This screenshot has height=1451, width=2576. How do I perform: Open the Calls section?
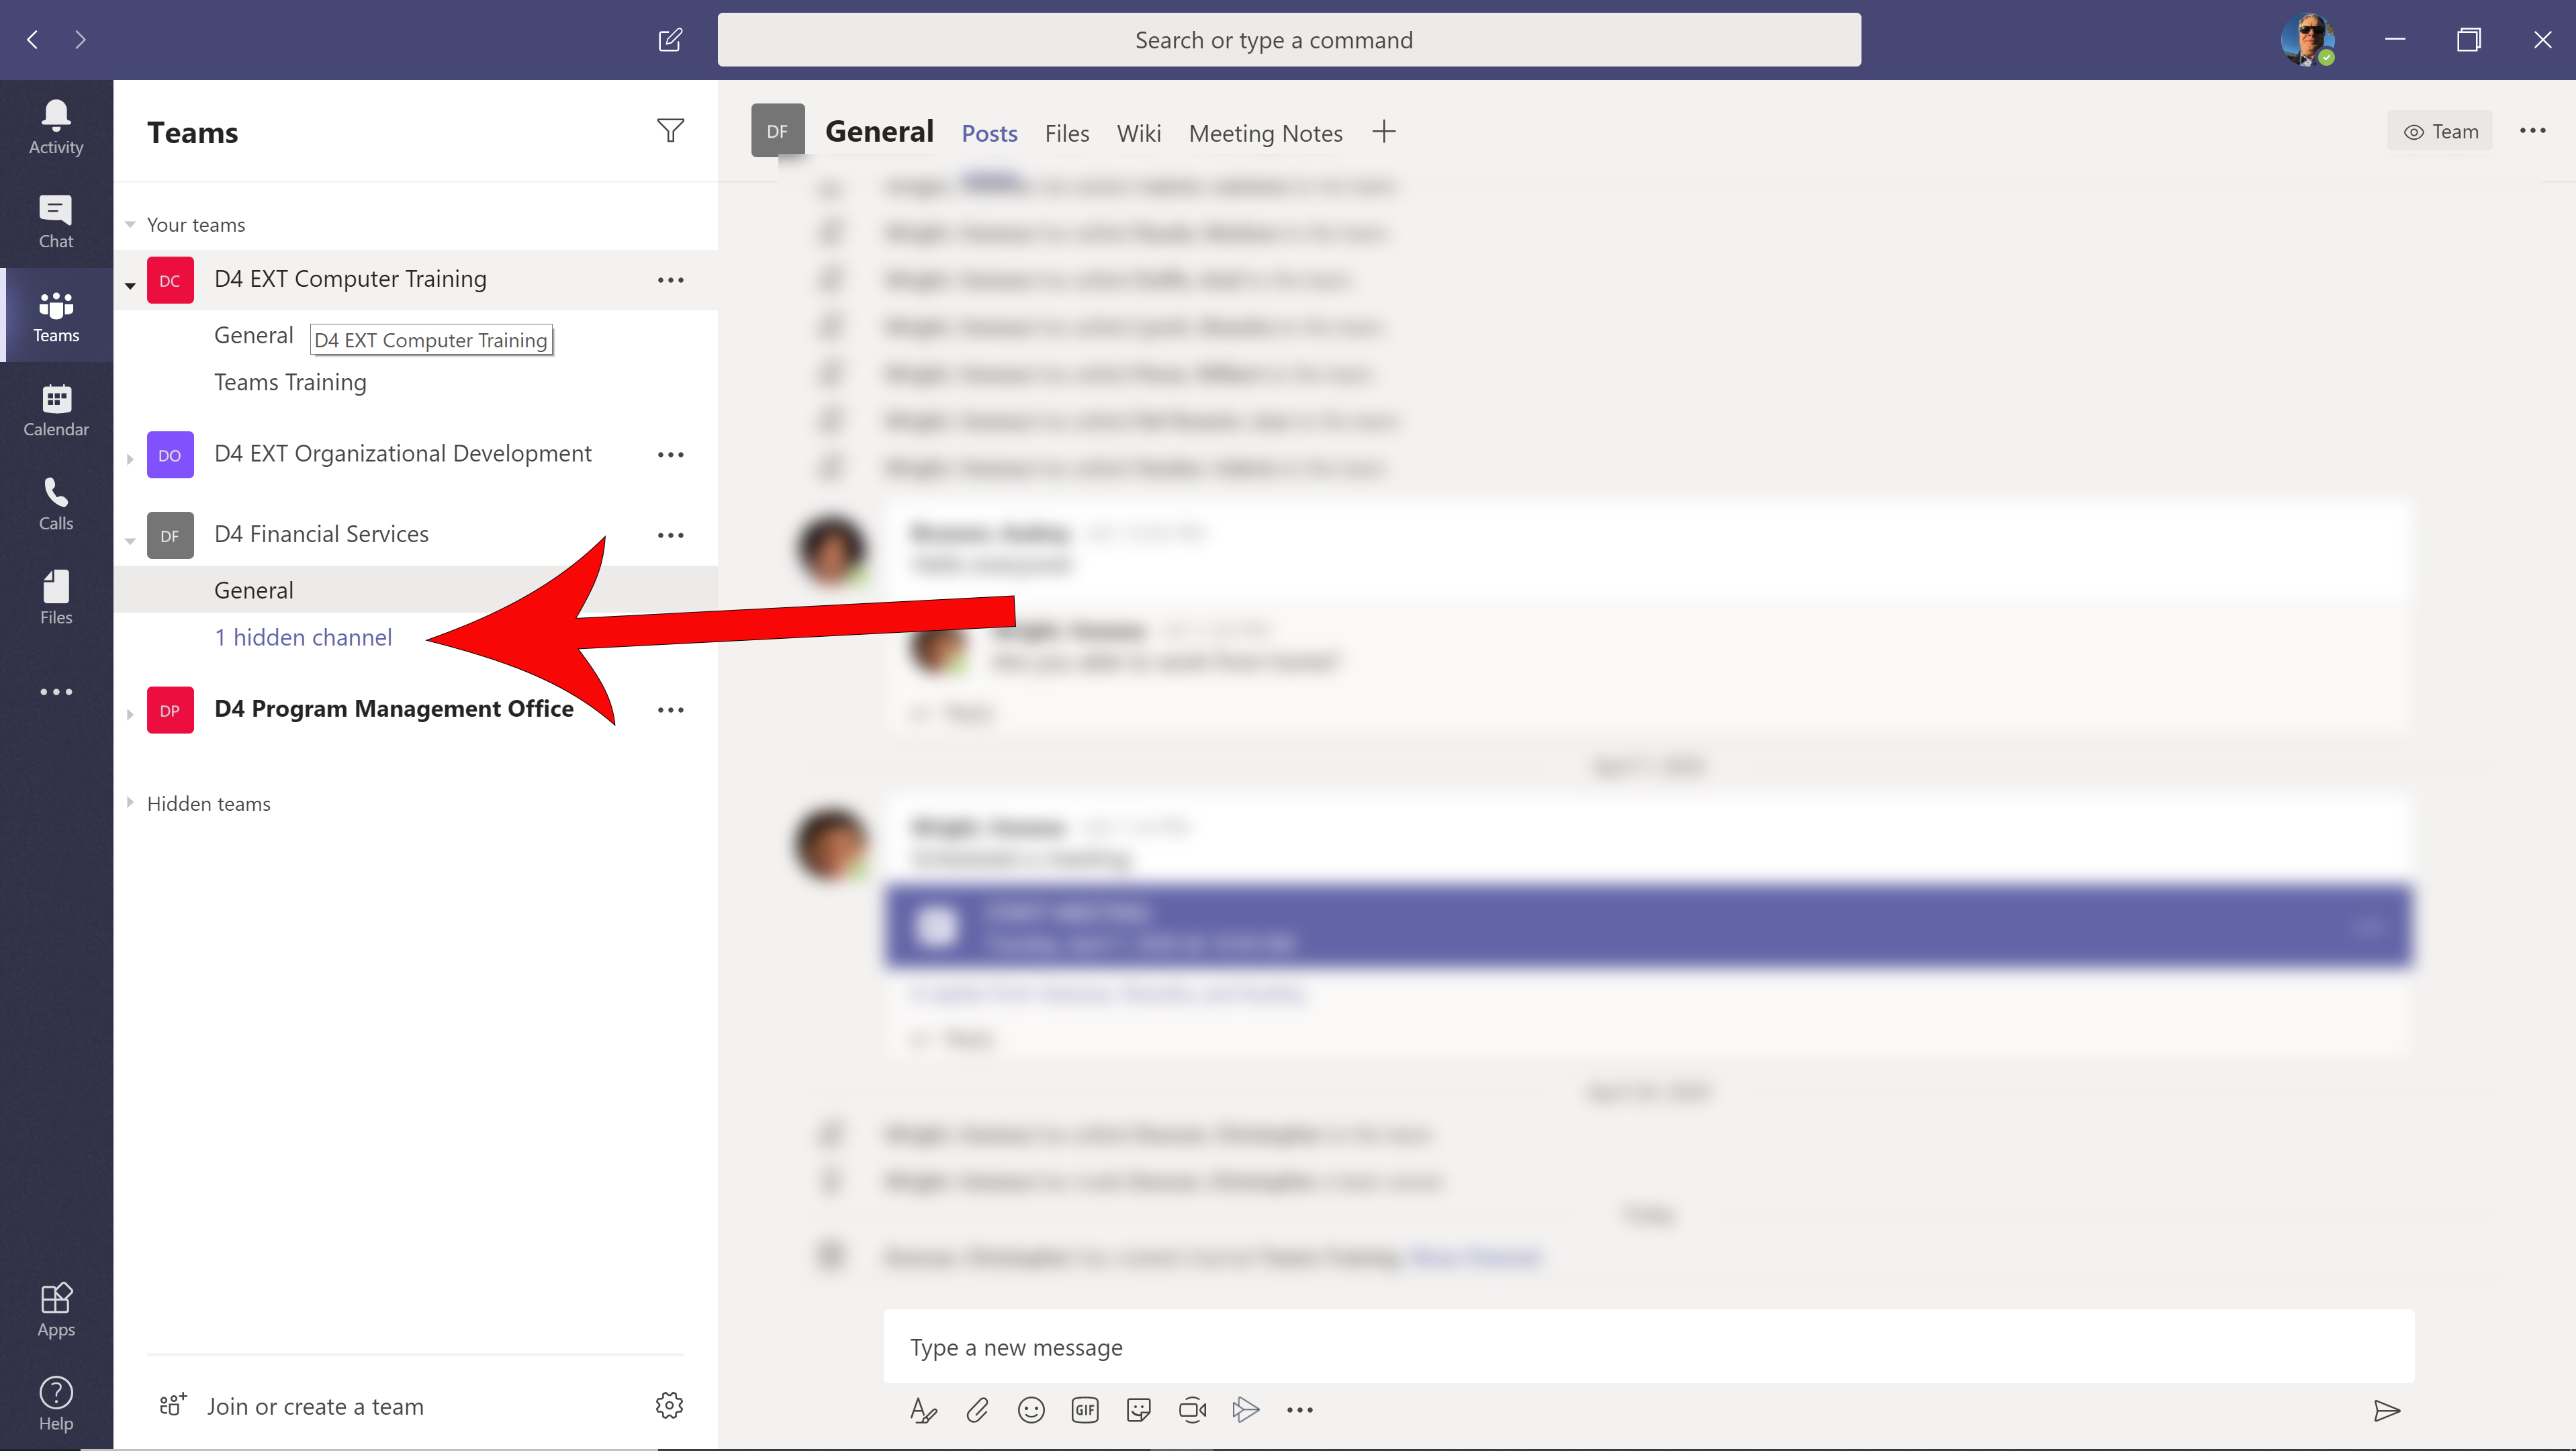point(56,504)
